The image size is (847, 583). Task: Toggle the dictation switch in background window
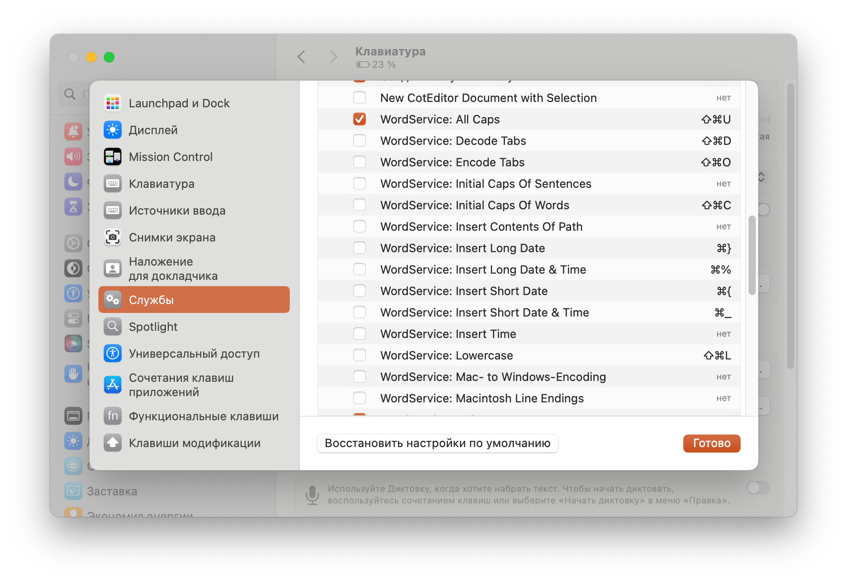click(x=758, y=488)
